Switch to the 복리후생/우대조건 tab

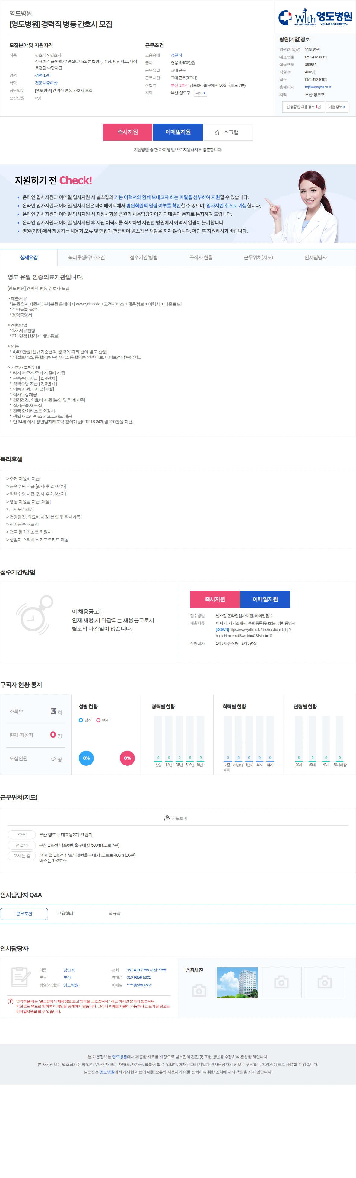(x=86, y=257)
